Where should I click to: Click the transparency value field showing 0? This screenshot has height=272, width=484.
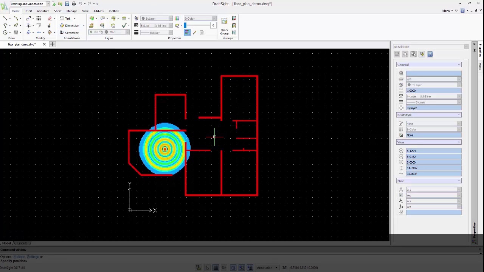[x=213, y=26]
